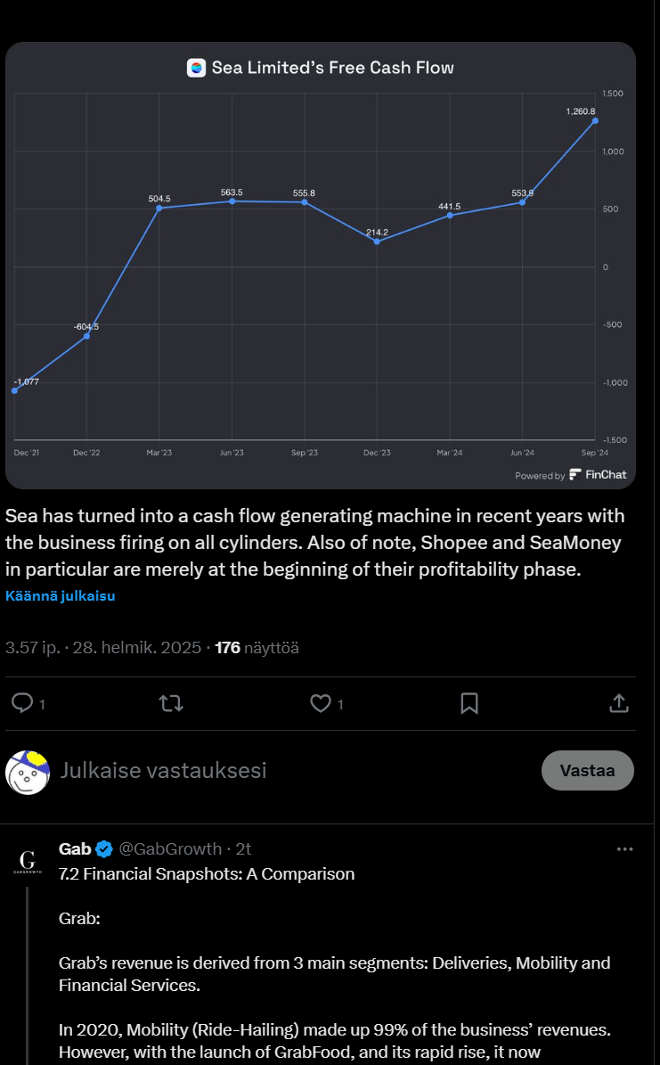This screenshot has width=660, height=1065.
Task: Click the Gab display name
Action: 75,848
